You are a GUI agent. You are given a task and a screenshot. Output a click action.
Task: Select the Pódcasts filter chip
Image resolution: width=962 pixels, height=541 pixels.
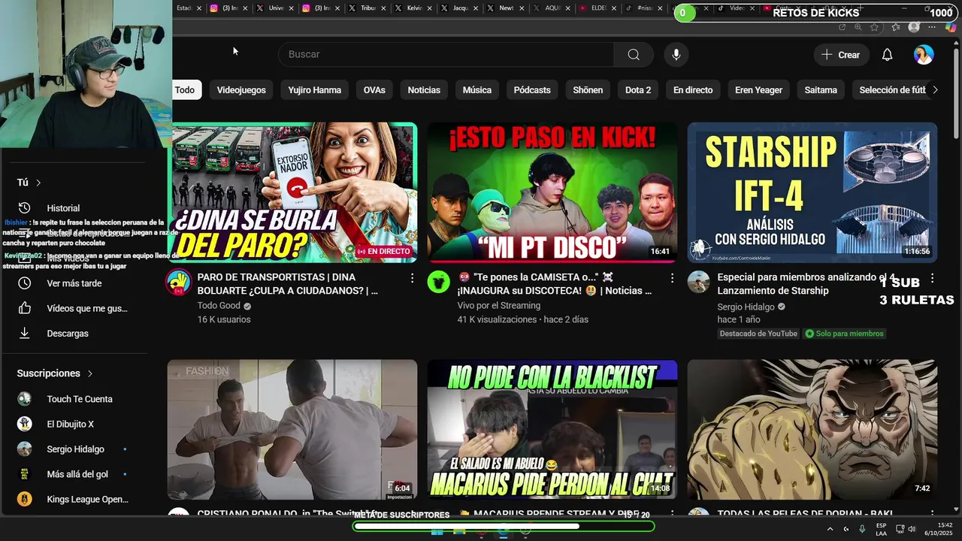532,90
